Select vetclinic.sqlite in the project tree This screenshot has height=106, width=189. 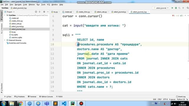(17, 37)
